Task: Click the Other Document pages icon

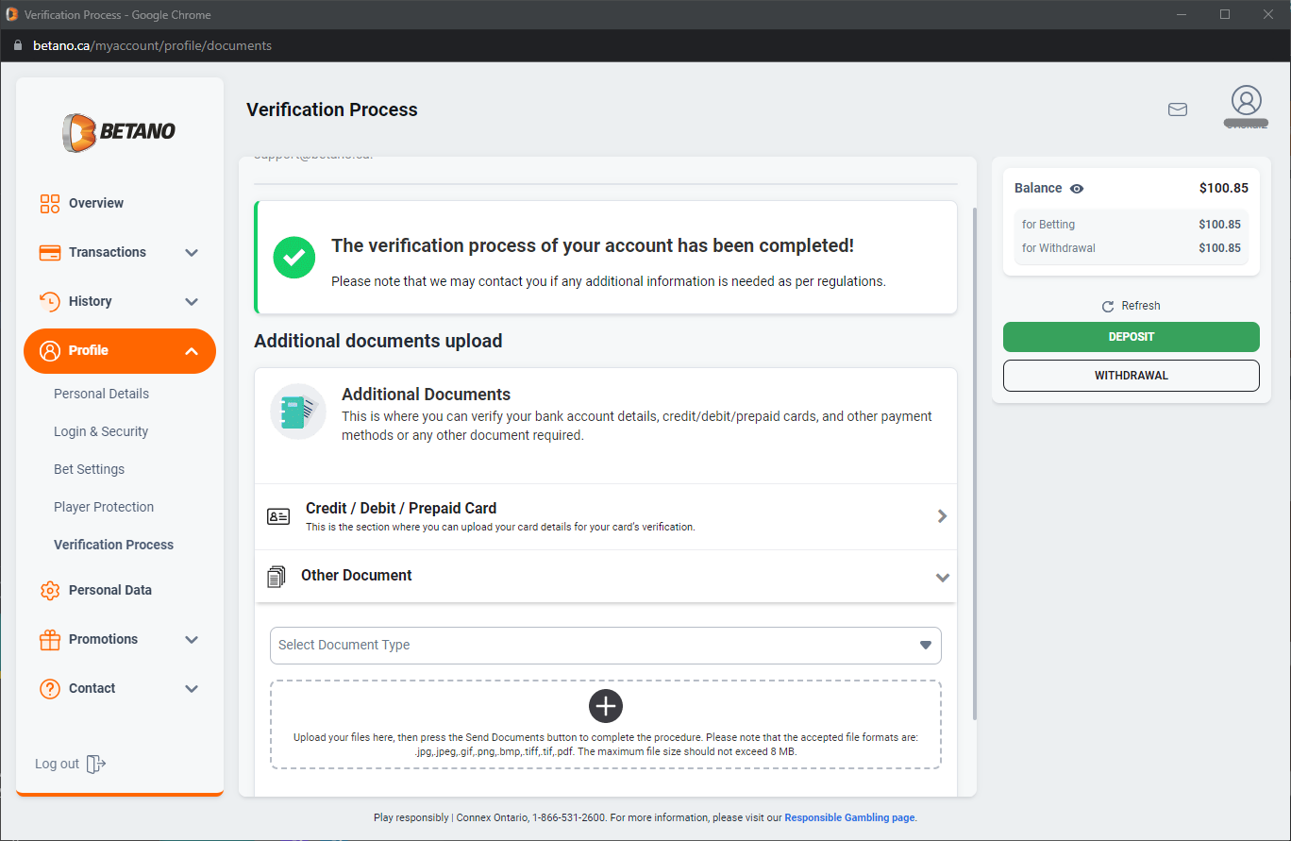Action: (277, 576)
